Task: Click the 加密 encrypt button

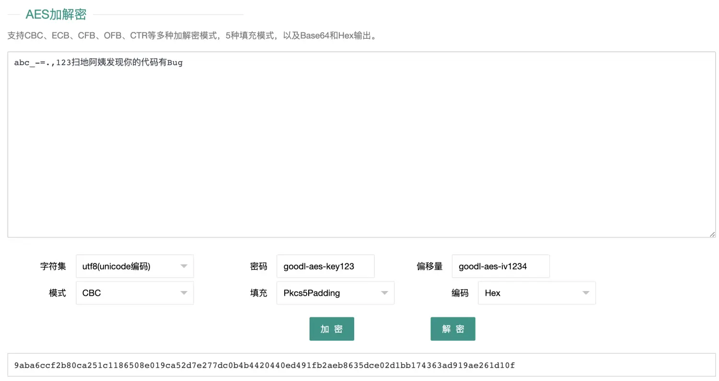Action: point(332,329)
